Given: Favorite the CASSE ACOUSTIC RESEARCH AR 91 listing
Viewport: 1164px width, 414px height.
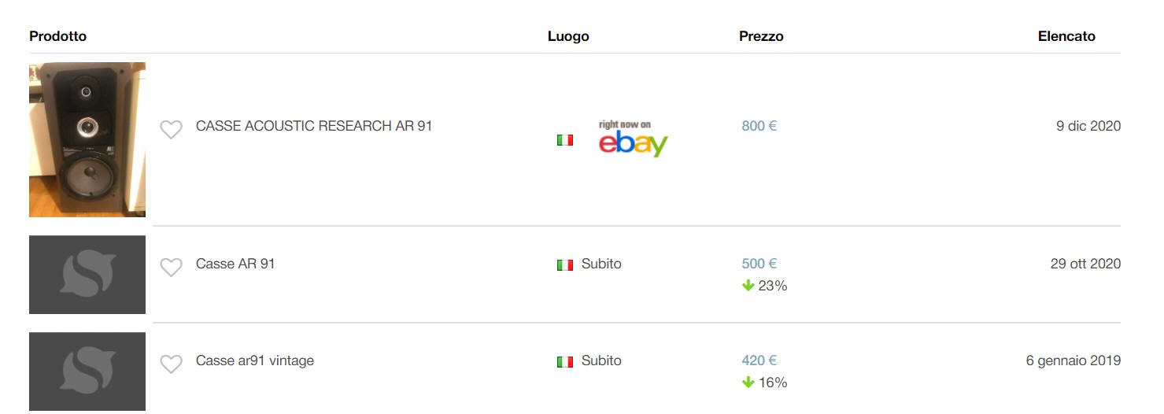Looking at the screenshot, I should (x=171, y=129).
